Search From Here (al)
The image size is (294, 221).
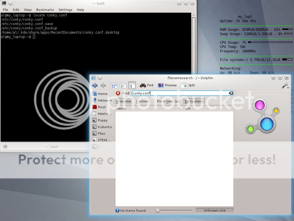pos(168,101)
